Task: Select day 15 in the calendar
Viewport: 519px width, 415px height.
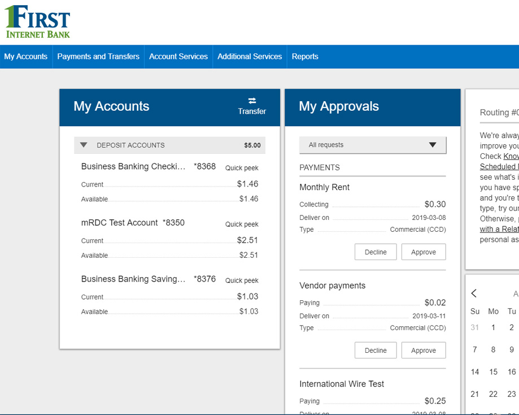Action: coord(493,372)
